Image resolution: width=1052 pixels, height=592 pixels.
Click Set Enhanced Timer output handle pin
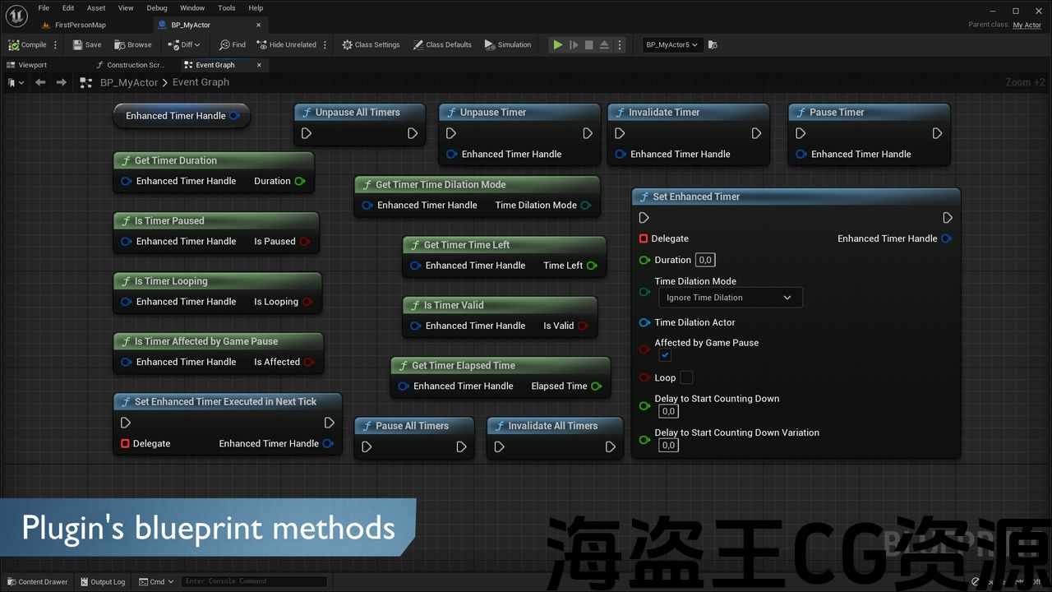(x=947, y=238)
